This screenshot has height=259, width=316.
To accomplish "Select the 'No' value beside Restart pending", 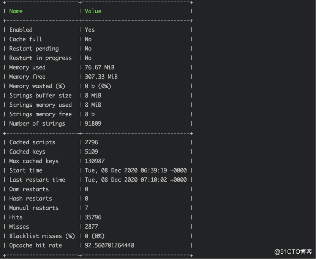I will (88, 49).
